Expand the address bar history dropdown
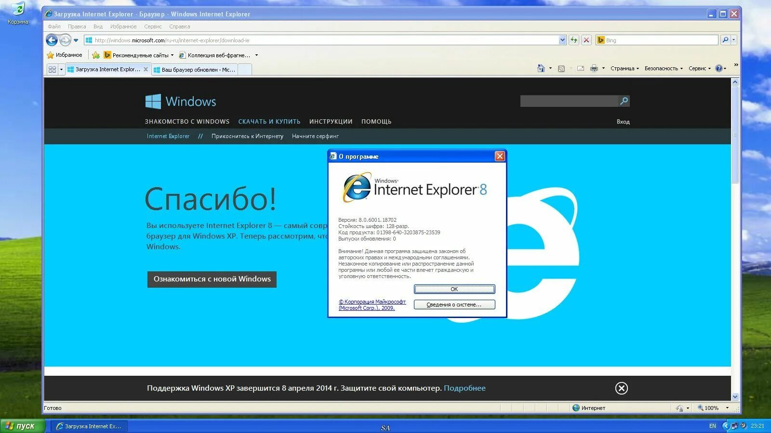771x433 pixels. pos(562,40)
